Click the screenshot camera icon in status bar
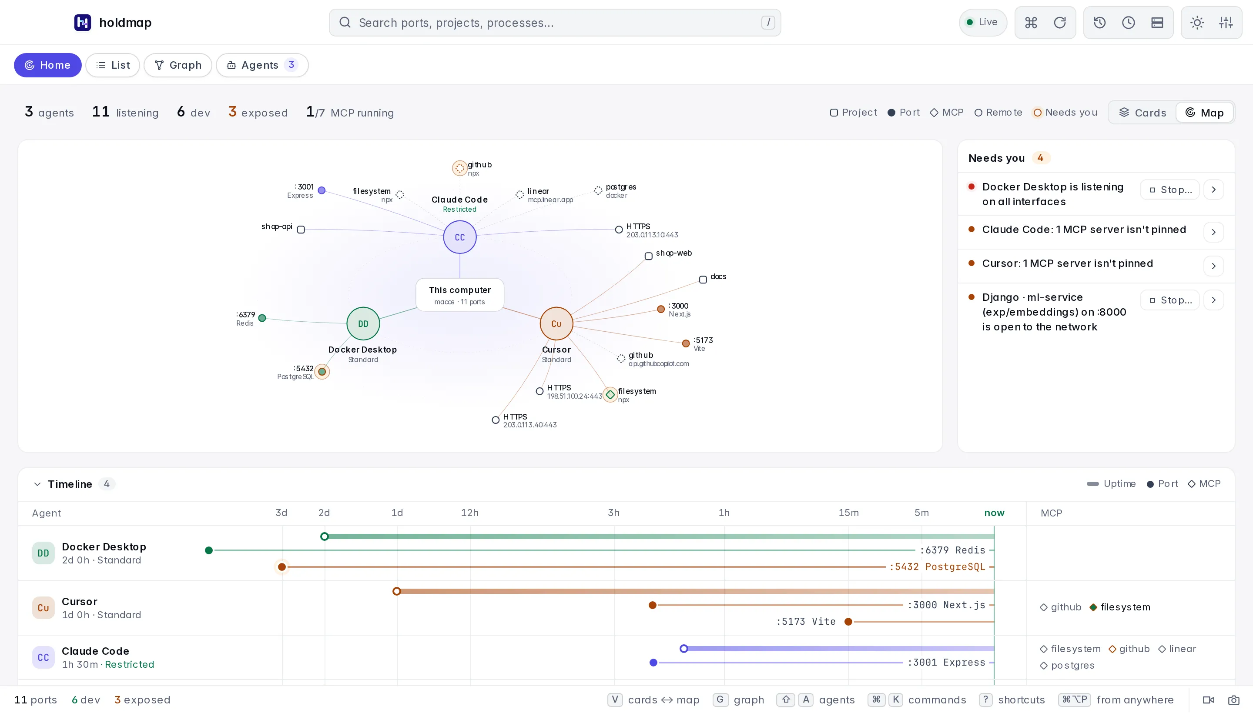Viewport: 1253px width, 713px height. point(1234,700)
